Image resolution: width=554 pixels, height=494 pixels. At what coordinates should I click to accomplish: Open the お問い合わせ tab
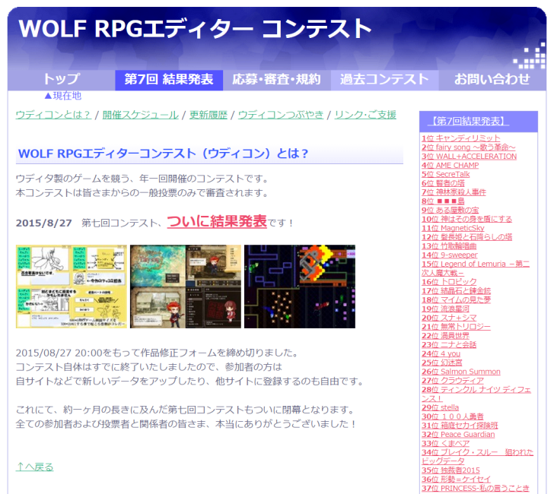point(492,80)
